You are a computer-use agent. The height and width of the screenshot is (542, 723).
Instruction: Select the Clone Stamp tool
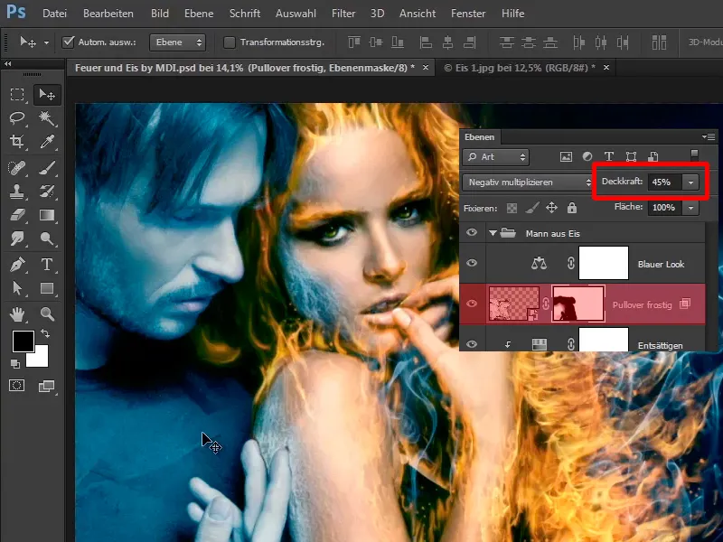(17, 192)
